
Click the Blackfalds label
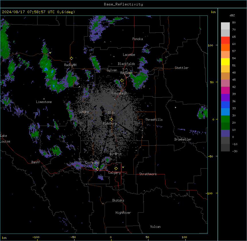click(x=126, y=64)
